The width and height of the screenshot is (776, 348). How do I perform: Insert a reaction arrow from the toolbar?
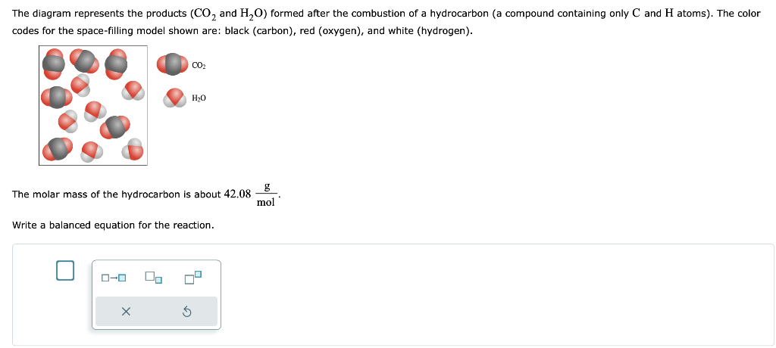click(114, 278)
